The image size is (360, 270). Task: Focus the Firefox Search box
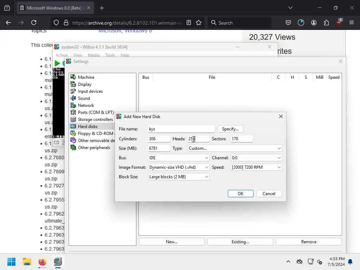click(239, 22)
